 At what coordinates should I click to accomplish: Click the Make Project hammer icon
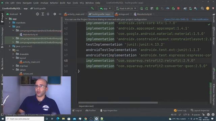(92, 8)
